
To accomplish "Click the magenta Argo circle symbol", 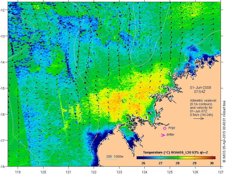I will (165, 128).
